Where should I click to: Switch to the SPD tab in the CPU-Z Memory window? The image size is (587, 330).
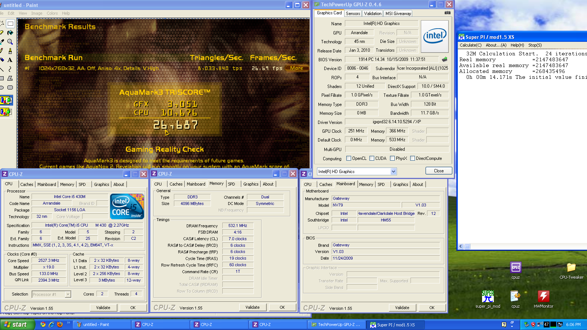(x=231, y=184)
